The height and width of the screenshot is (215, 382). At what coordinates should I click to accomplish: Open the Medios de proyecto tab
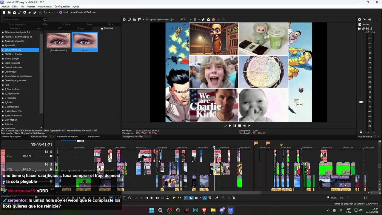pos(12,137)
